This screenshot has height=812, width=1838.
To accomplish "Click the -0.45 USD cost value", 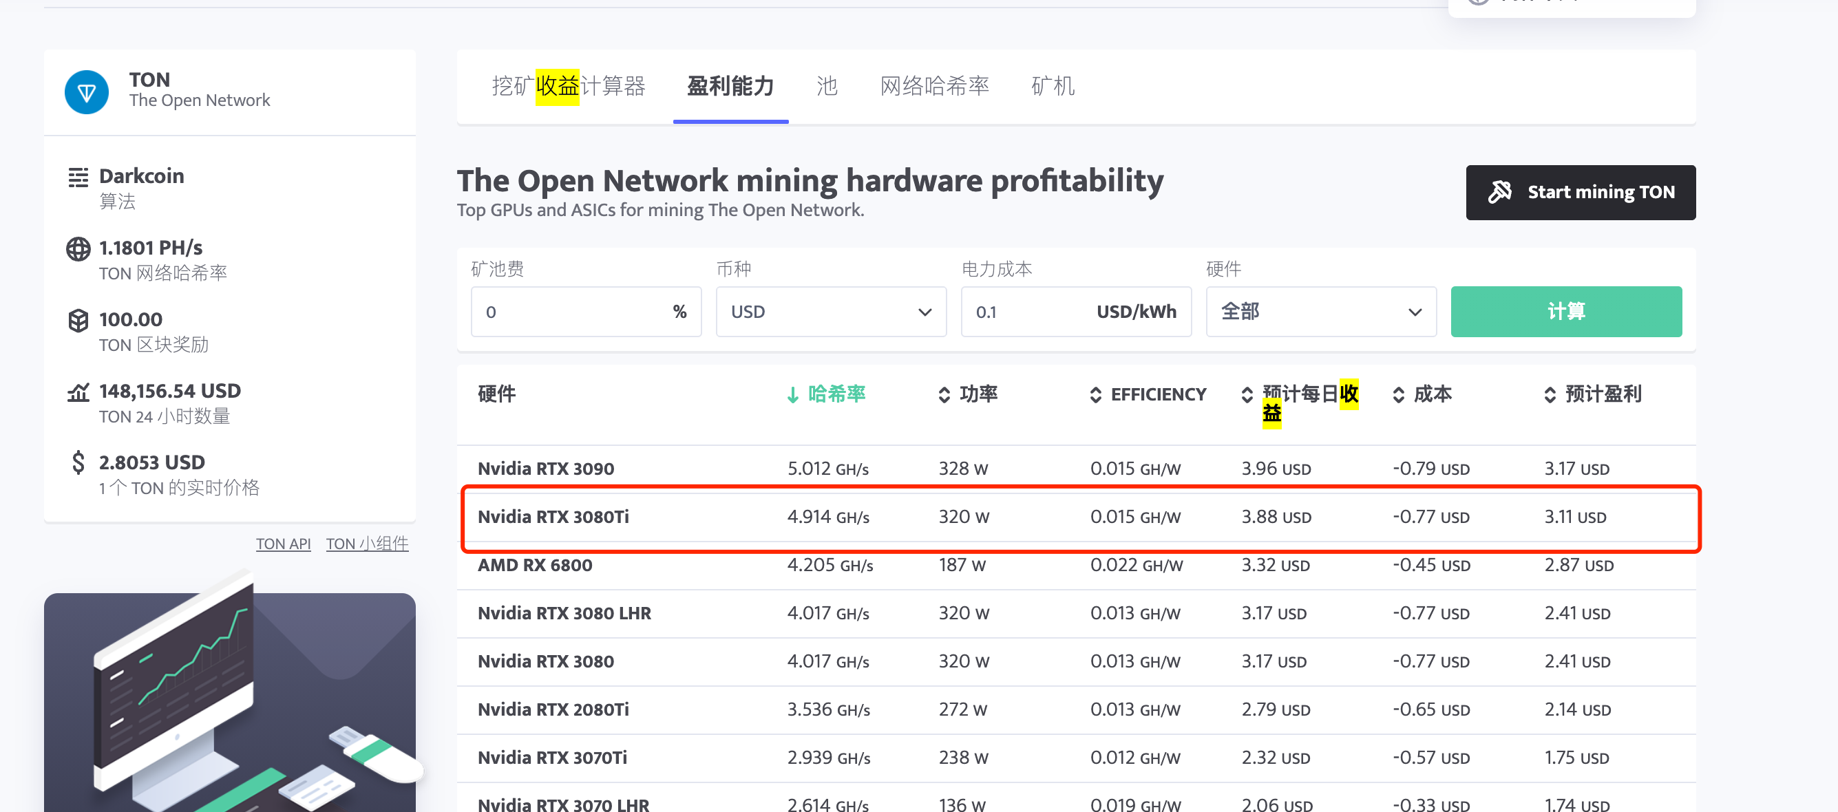I will (x=1431, y=565).
